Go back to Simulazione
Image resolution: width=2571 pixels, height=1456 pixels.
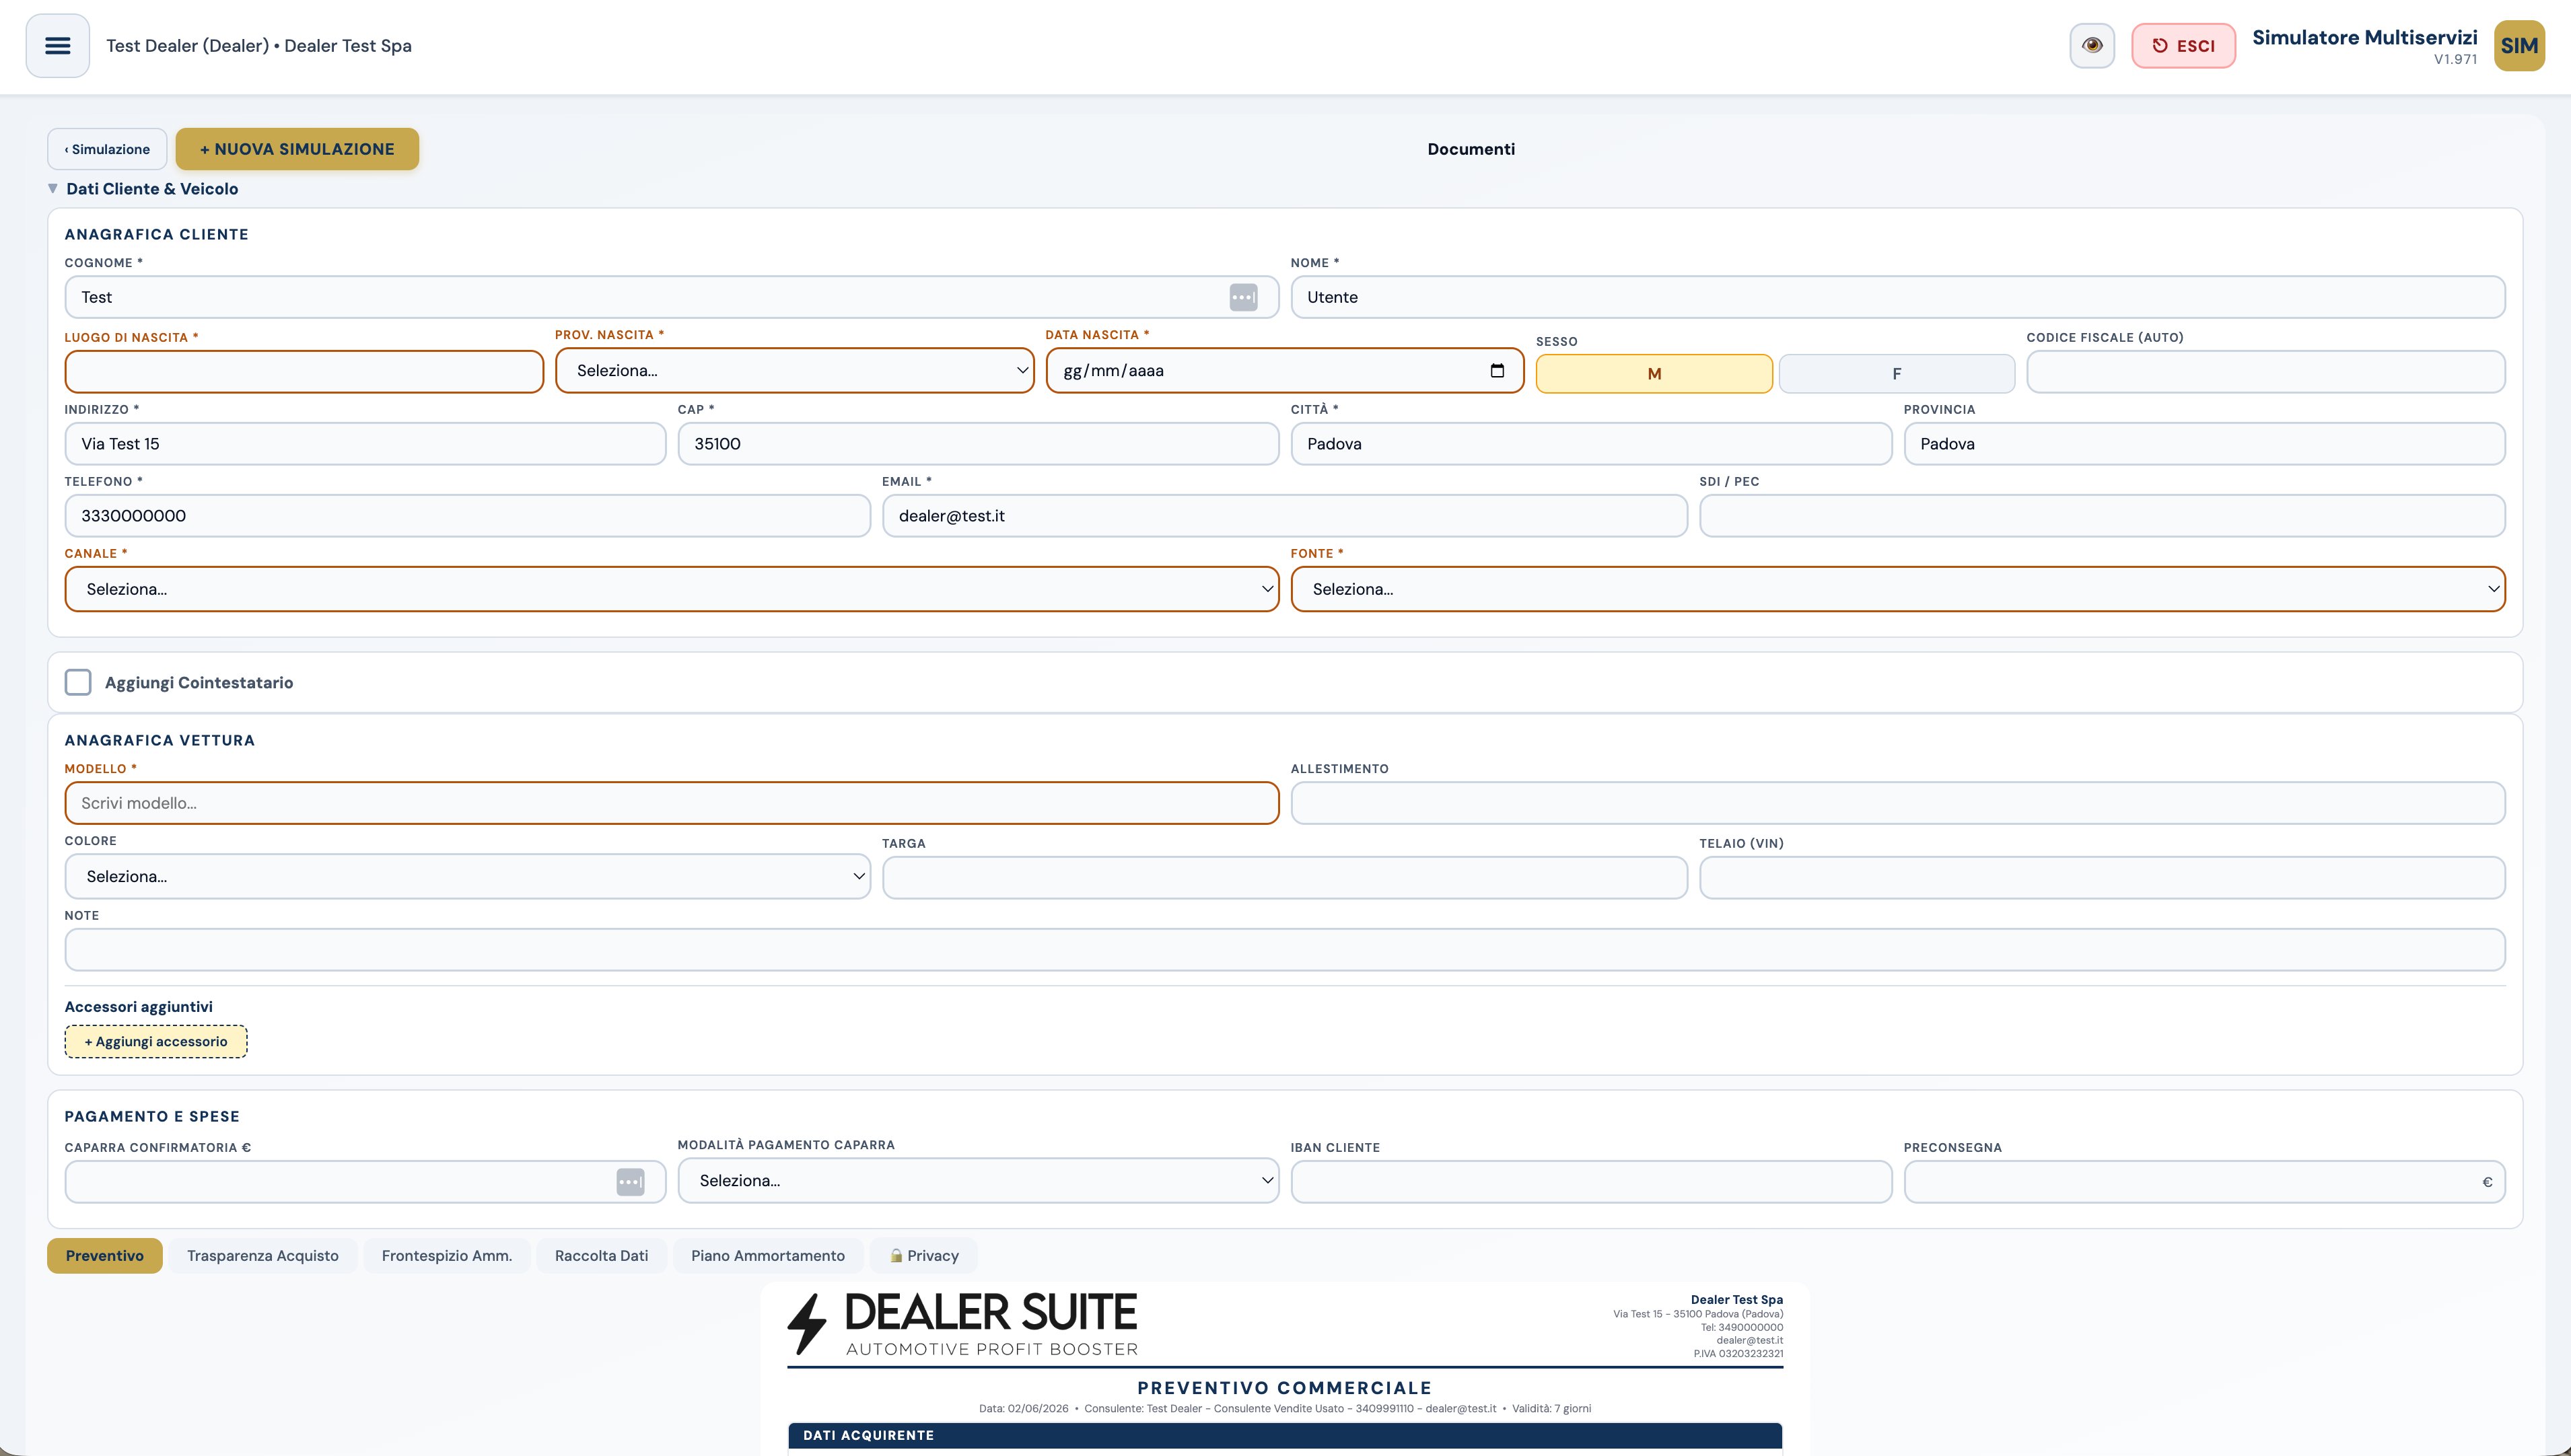coord(107,149)
